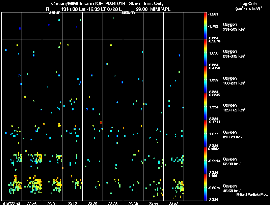
Task: Select the Oxygen 168-231 keV row label
Action: tap(234, 81)
